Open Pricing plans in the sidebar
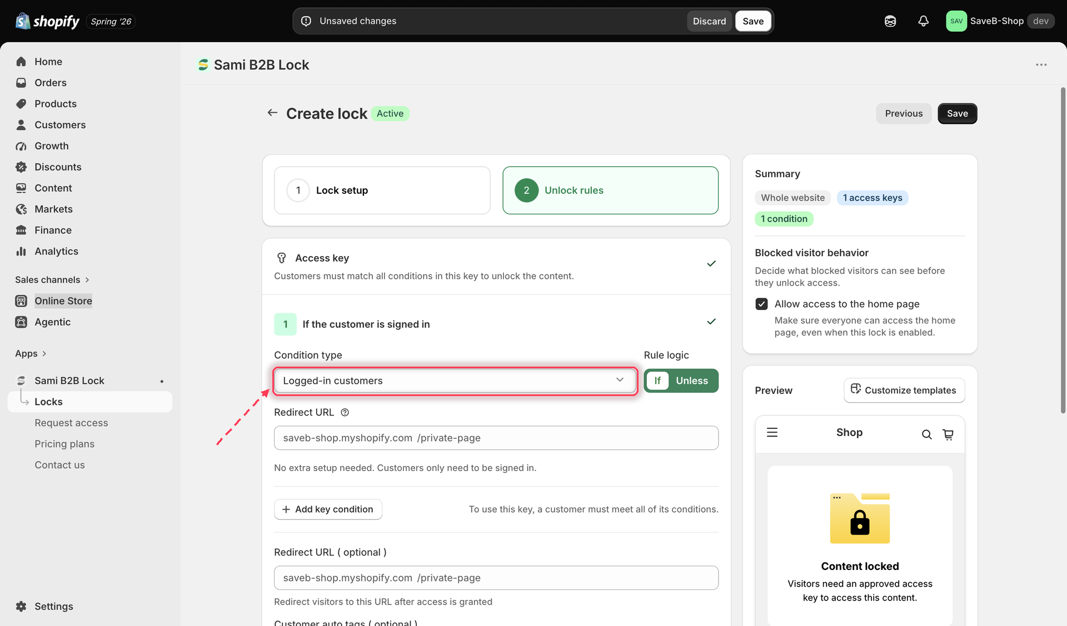Image resolution: width=1067 pixels, height=626 pixels. click(64, 444)
